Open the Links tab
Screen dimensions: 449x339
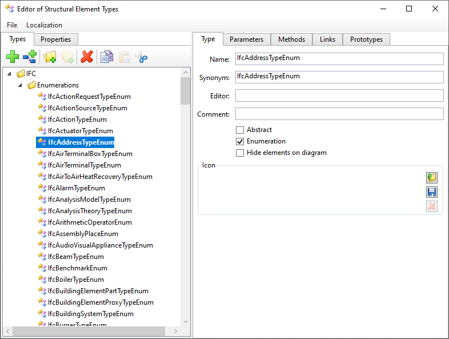coord(327,39)
